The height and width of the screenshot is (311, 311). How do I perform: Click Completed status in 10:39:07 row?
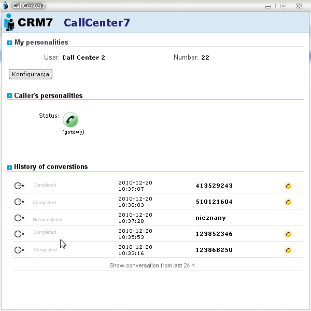(45, 185)
